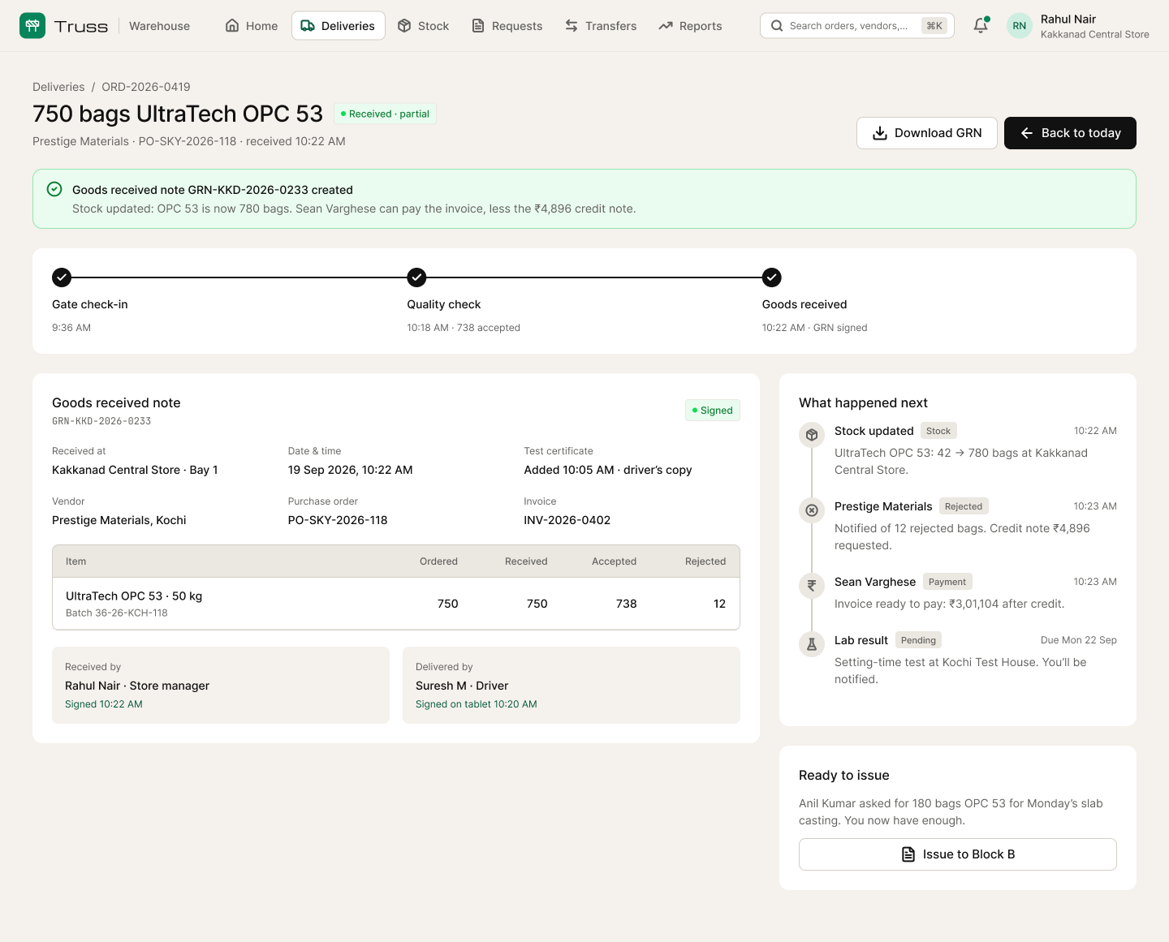This screenshot has height=942, width=1169.
Task: Click the Rejected tag beside Prestige Materials
Action: pos(964,506)
